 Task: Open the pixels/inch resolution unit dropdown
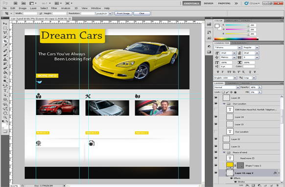pyautogui.click(x=110, y=13)
